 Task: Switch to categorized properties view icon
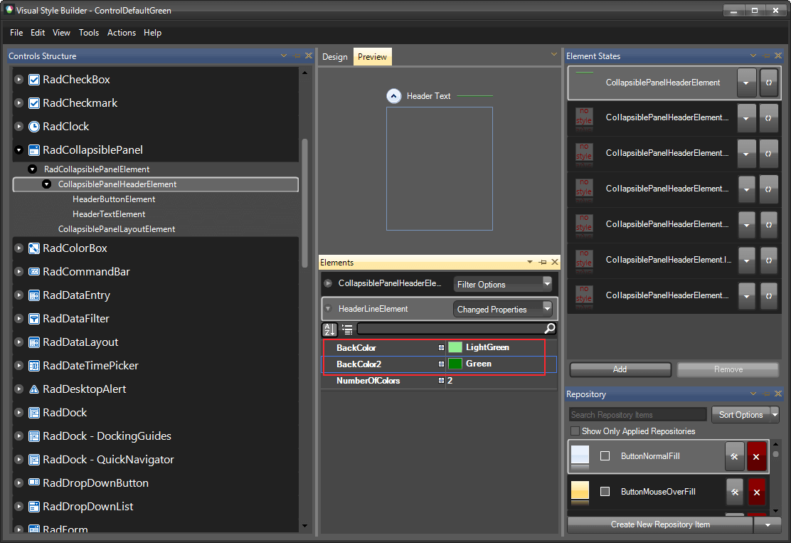tap(346, 329)
